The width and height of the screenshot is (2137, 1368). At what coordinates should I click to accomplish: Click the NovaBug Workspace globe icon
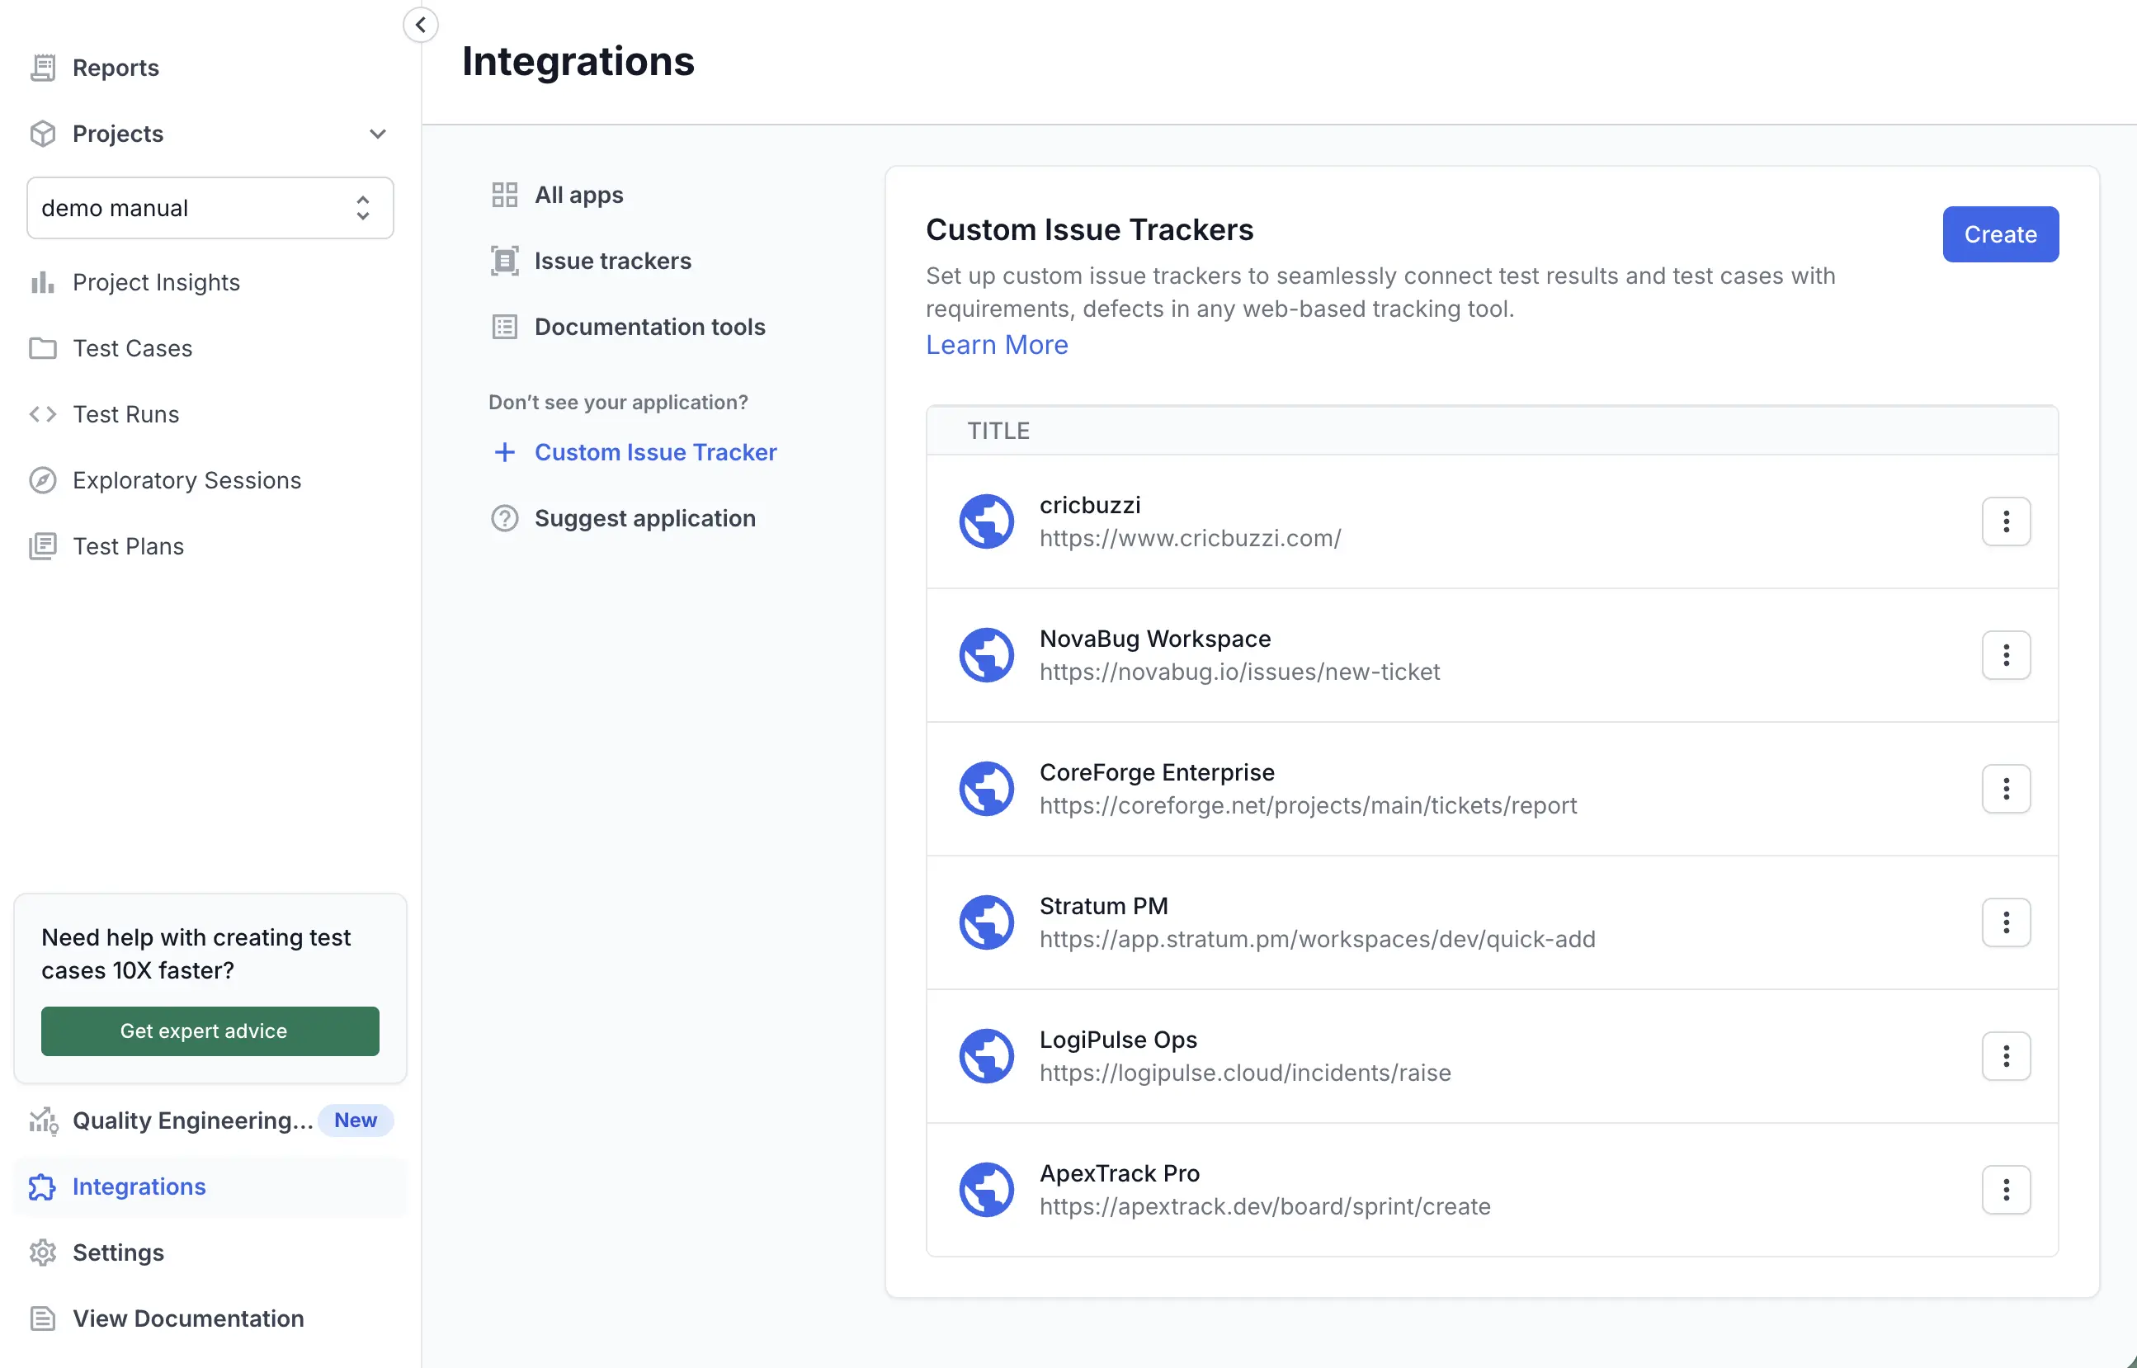tap(986, 656)
